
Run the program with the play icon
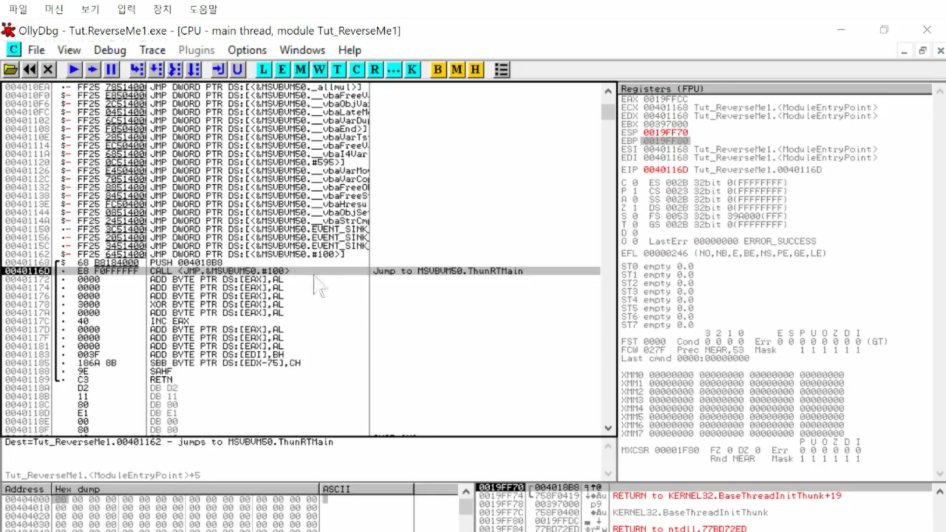coord(74,69)
